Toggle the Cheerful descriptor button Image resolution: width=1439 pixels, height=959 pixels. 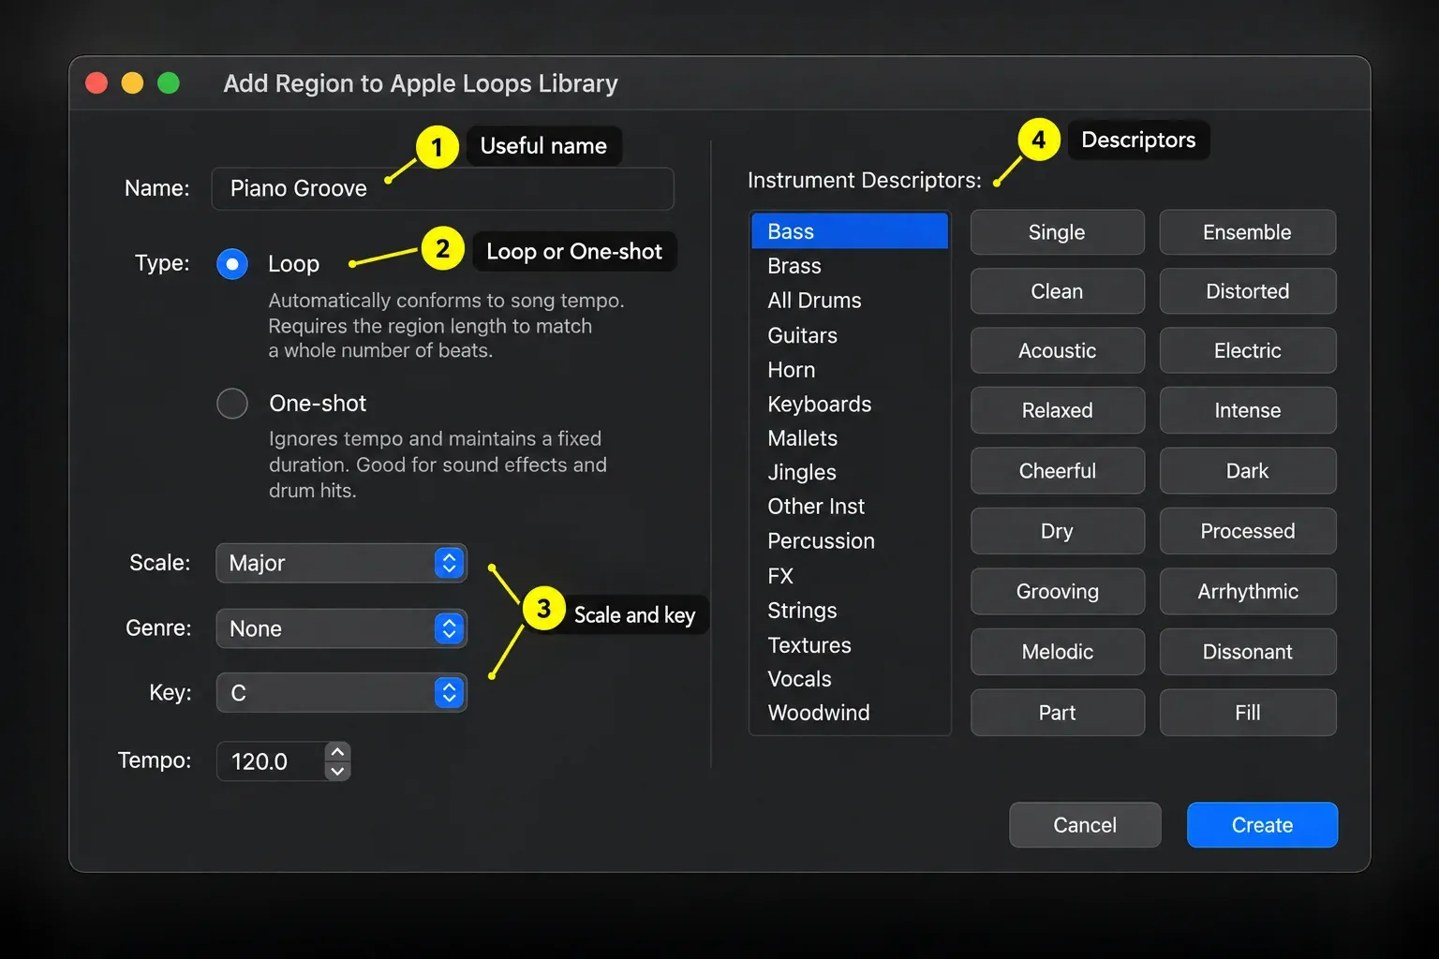[x=1057, y=471]
